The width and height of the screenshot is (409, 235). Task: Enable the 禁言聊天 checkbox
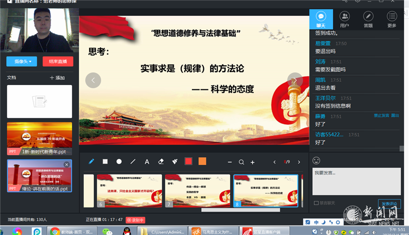click(316, 203)
